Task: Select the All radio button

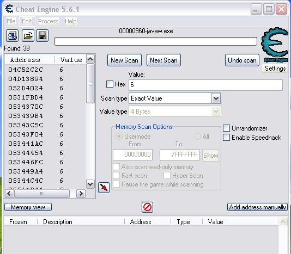Action: pyautogui.click(x=197, y=137)
